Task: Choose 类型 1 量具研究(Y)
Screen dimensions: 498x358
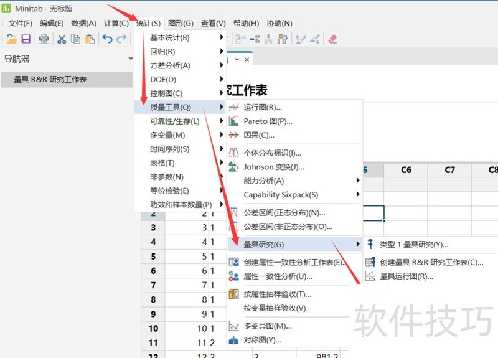Action: pyautogui.click(x=413, y=245)
